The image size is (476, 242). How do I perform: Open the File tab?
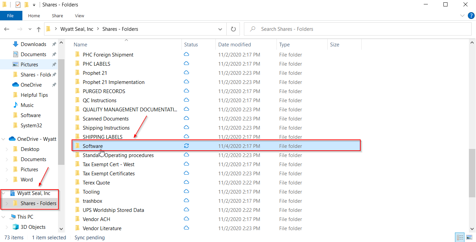click(10, 16)
